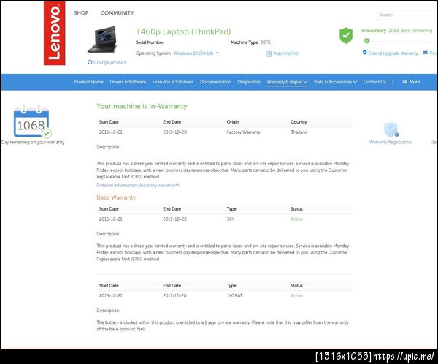This screenshot has width=438, height=364.
Task: Click the Thailand country cell
Action: (x=299, y=132)
